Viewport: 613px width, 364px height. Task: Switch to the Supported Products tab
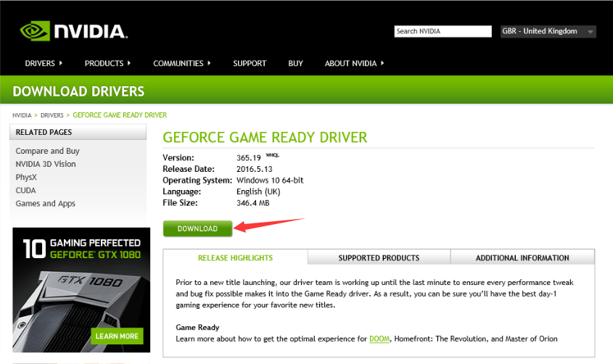(379, 257)
